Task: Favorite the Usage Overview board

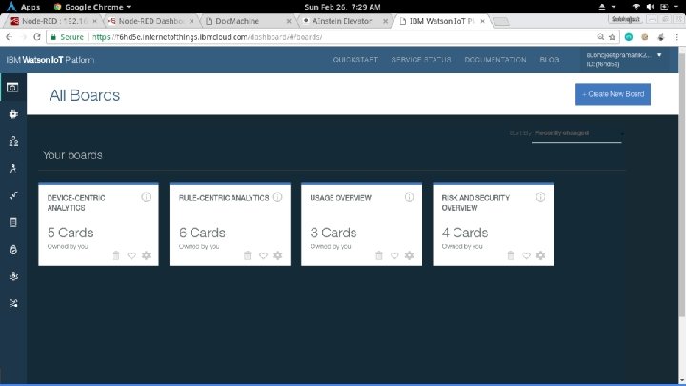Action: [x=394, y=255]
